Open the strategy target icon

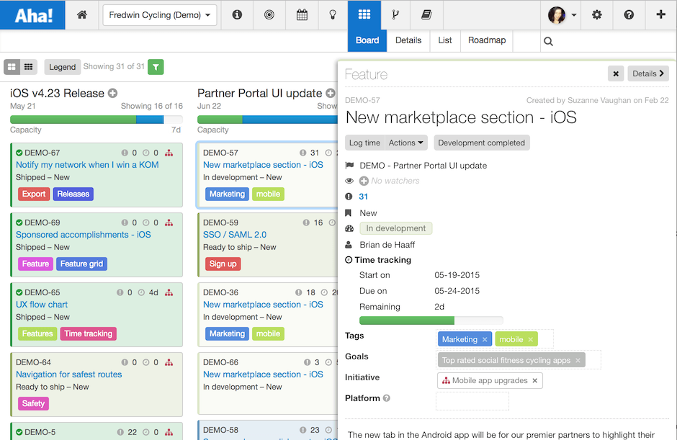269,15
